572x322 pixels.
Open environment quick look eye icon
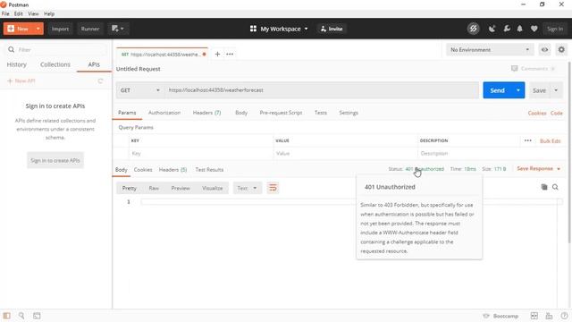[x=544, y=50]
